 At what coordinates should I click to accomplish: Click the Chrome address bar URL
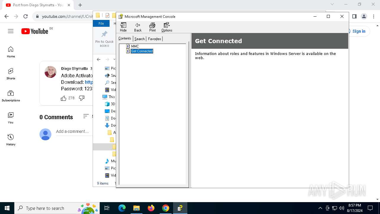click(x=67, y=16)
